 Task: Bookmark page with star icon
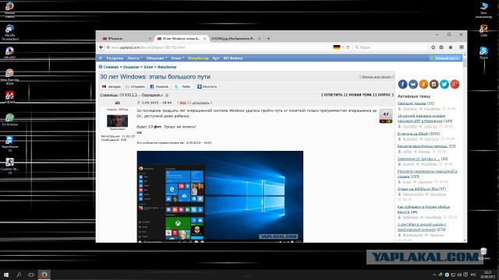click(x=433, y=47)
